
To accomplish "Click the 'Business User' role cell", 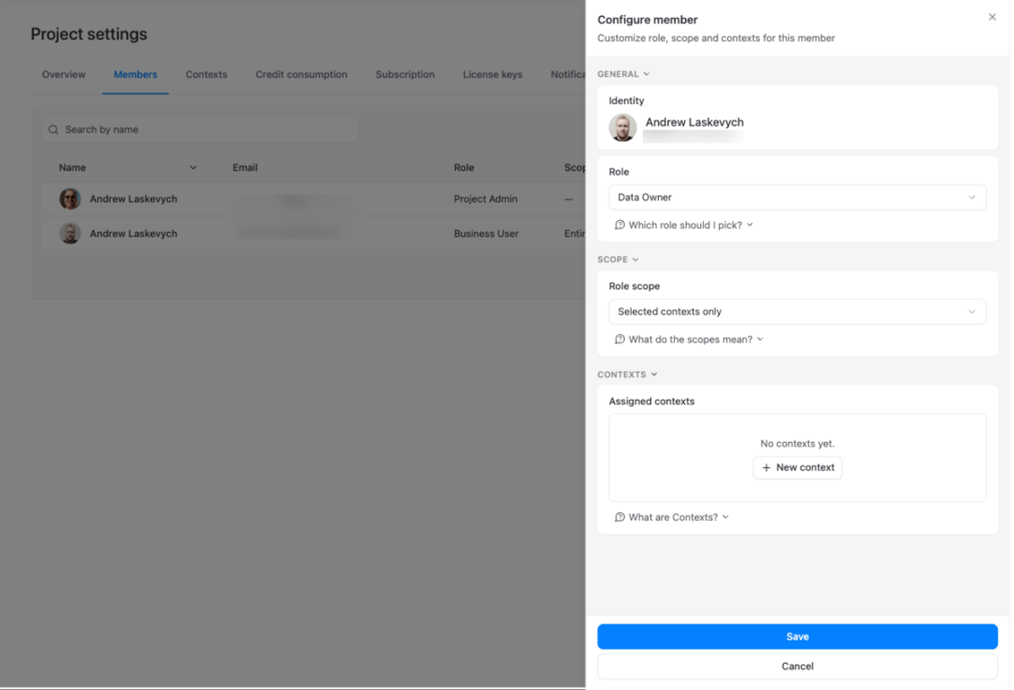I will (x=485, y=234).
